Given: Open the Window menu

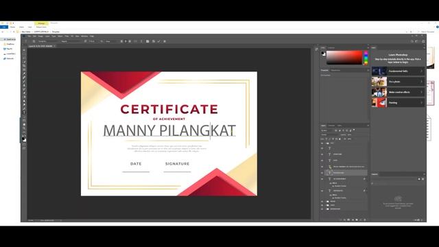Looking at the screenshot, I should point(84,36).
